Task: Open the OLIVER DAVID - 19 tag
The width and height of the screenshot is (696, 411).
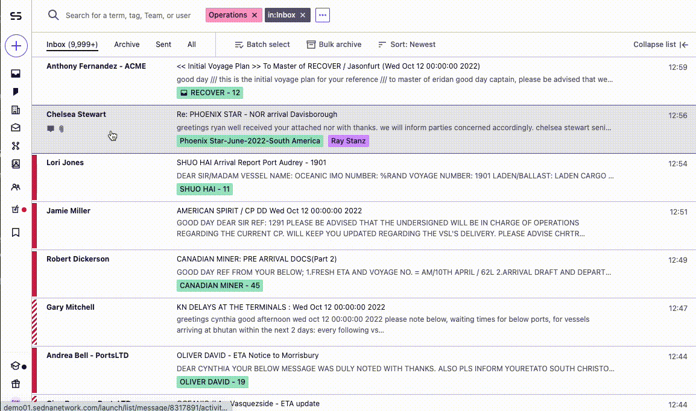Action: (213, 382)
